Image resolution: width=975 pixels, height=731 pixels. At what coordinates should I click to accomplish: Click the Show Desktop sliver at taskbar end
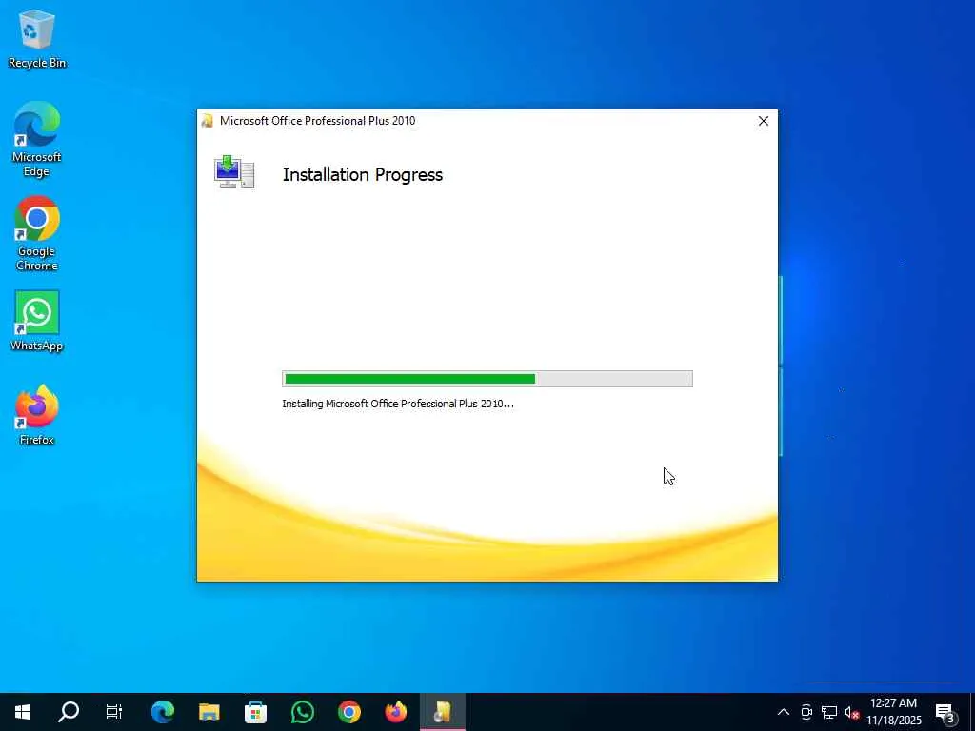972,712
